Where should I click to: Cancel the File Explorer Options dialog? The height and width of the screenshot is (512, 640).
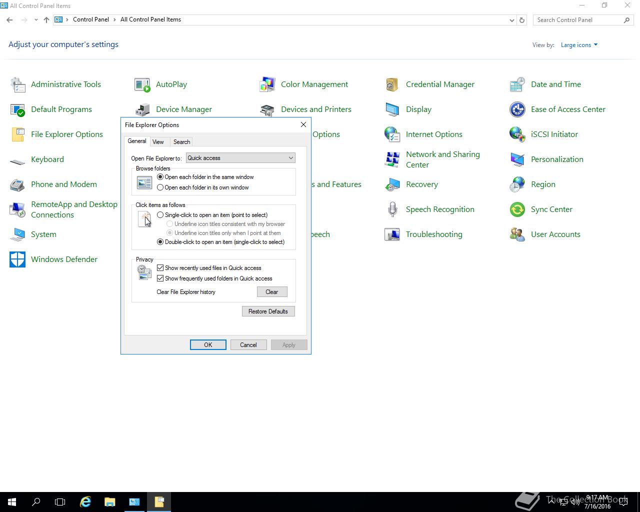click(x=248, y=345)
